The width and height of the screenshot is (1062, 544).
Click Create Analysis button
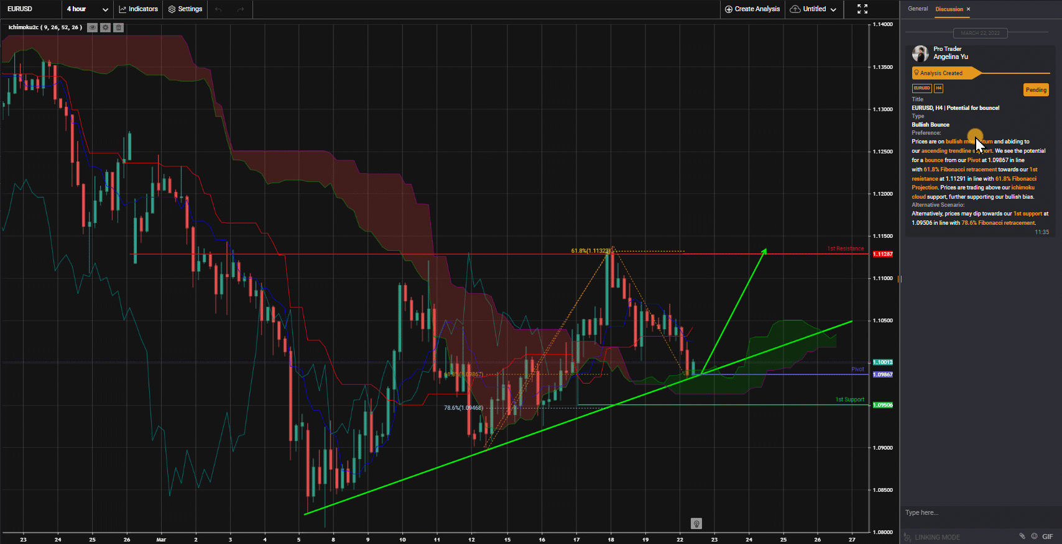752,9
